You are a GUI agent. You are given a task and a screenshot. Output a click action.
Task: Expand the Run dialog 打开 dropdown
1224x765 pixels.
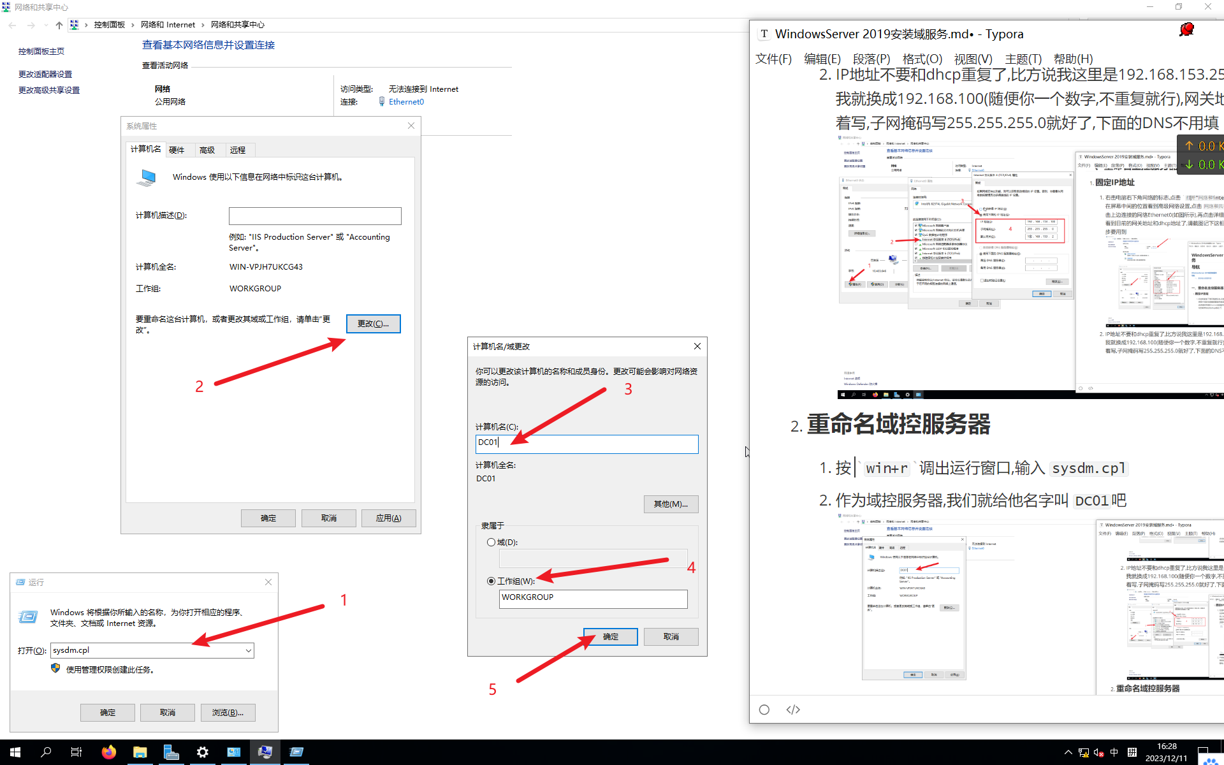click(248, 650)
